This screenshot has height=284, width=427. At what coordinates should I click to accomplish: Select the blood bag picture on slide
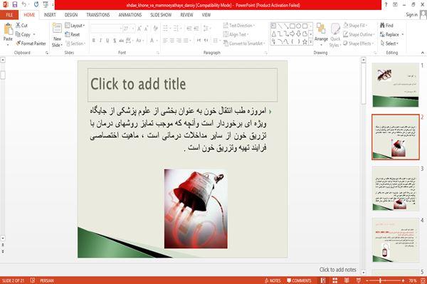coord(196,209)
